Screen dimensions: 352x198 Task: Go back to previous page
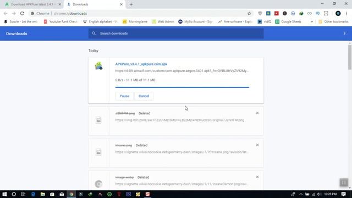(x=5, y=13)
